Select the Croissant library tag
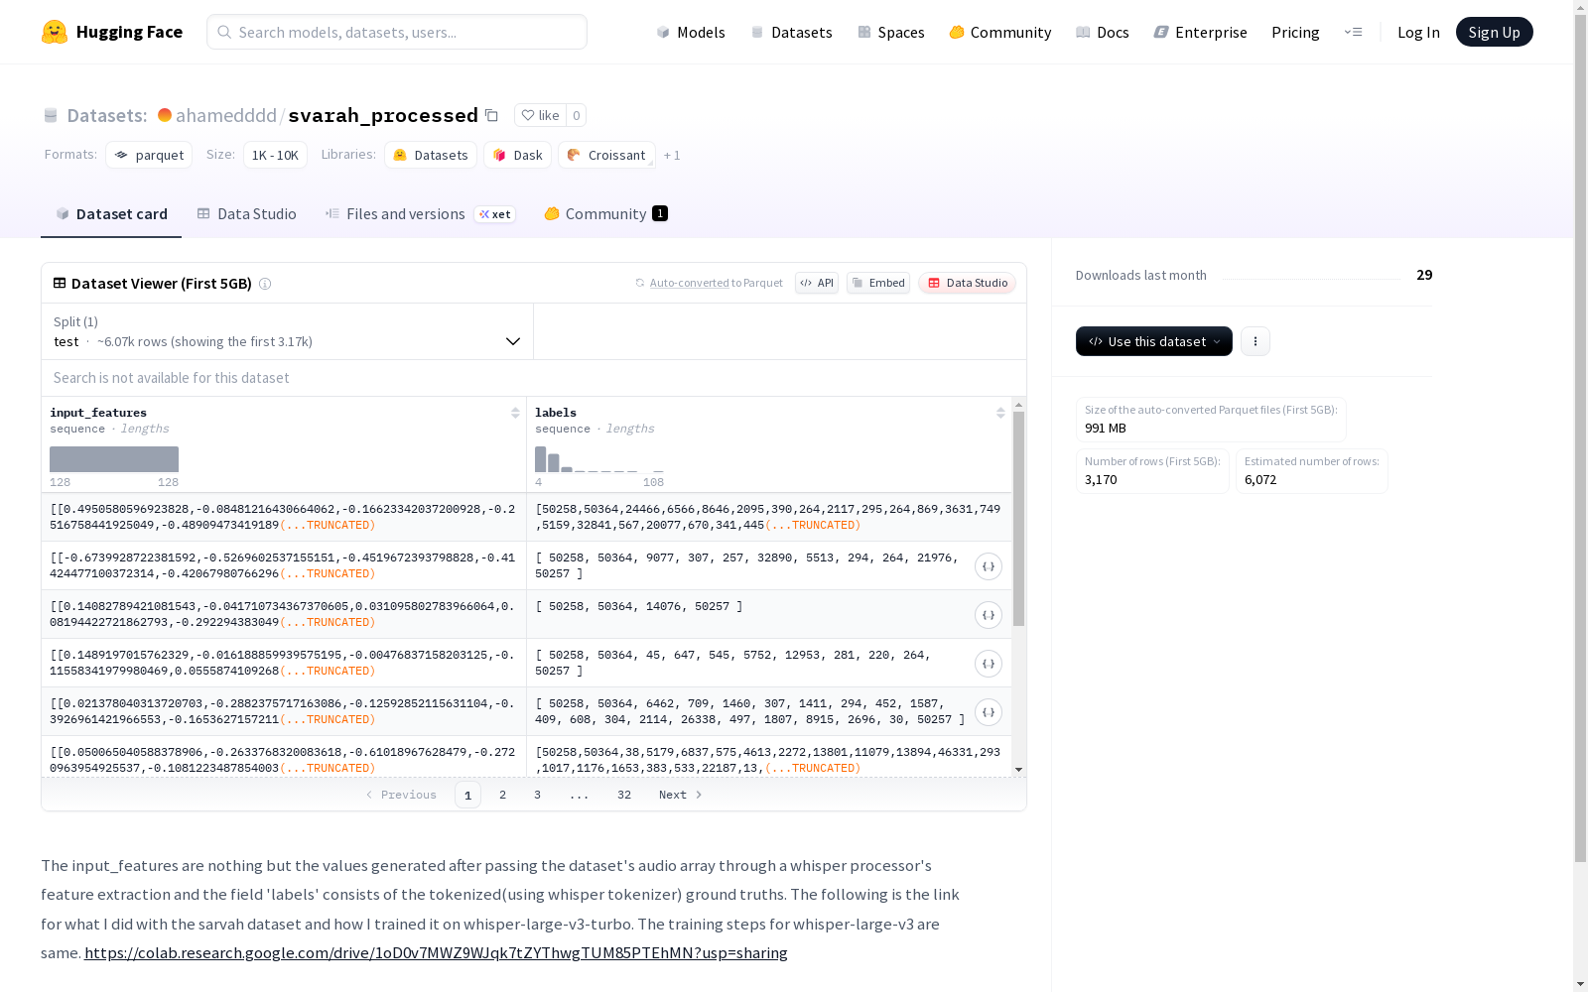 pos(606,155)
